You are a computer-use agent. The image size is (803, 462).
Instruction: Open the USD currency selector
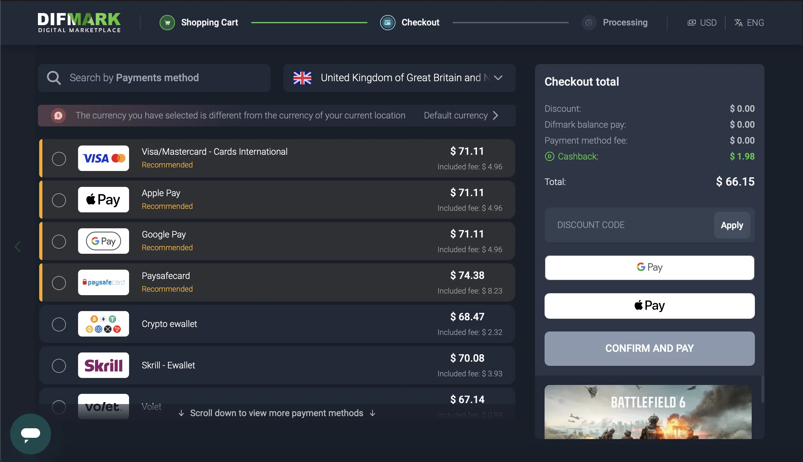coord(702,23)
